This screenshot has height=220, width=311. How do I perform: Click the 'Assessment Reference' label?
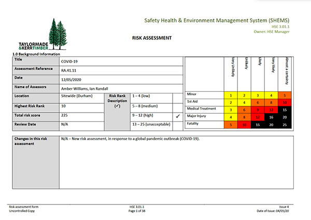tap(34, 68)
